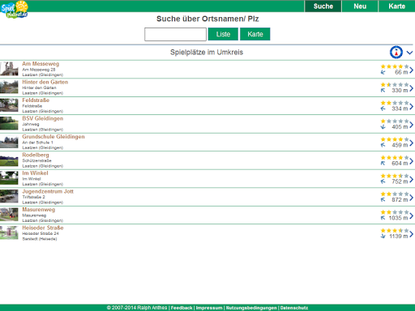Click the Karte search button
This screenshot has height=311, width=415.
[255, 34]
